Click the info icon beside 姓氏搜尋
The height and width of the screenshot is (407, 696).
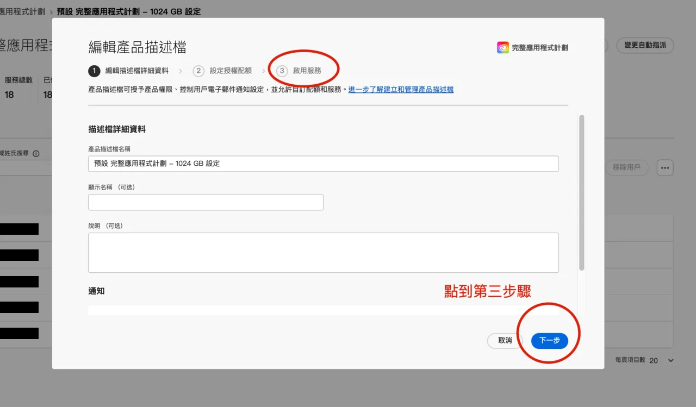36,154
